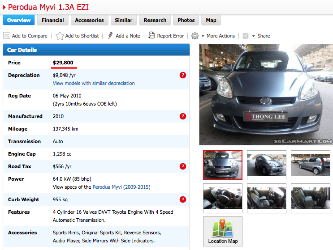Switch to the Financial tab
Screen dimensions: 333x250
pyautogui.click(x=53, y=20)
